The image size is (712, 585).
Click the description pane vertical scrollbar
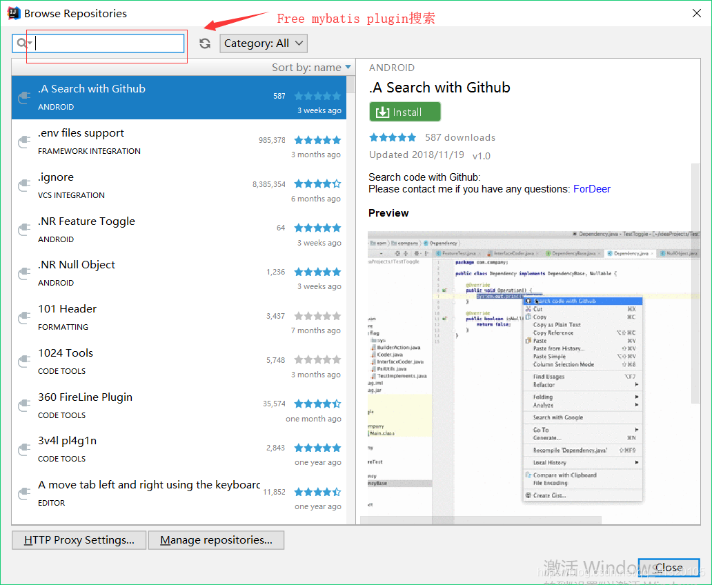point(695,284)
